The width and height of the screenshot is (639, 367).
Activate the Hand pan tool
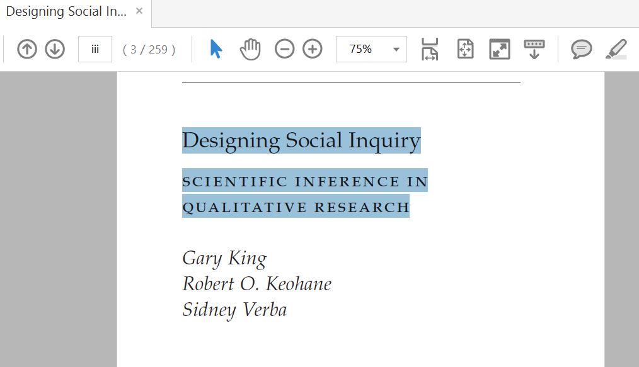[x=250, y=49]
